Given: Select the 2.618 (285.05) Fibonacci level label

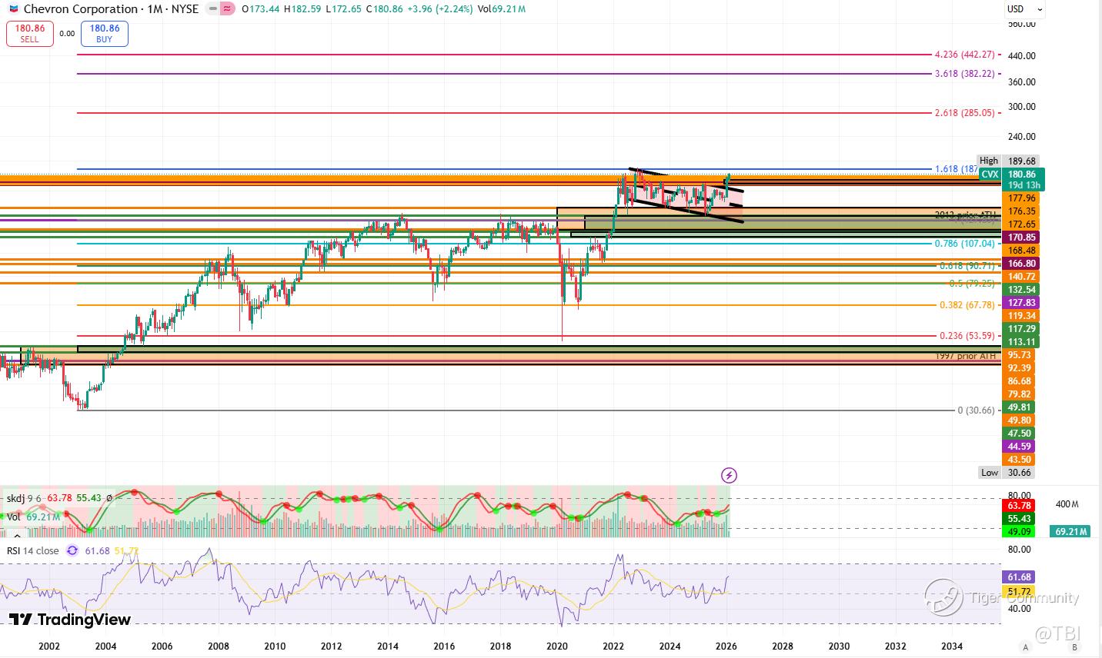Looking at the screenshot, I should [x=965, y=113].
